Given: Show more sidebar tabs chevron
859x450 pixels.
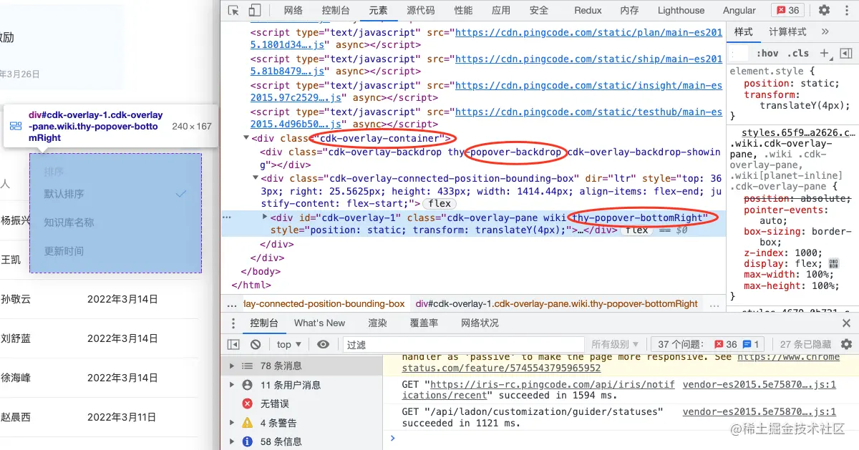Looking at the screenshot, I should point(825,31).
